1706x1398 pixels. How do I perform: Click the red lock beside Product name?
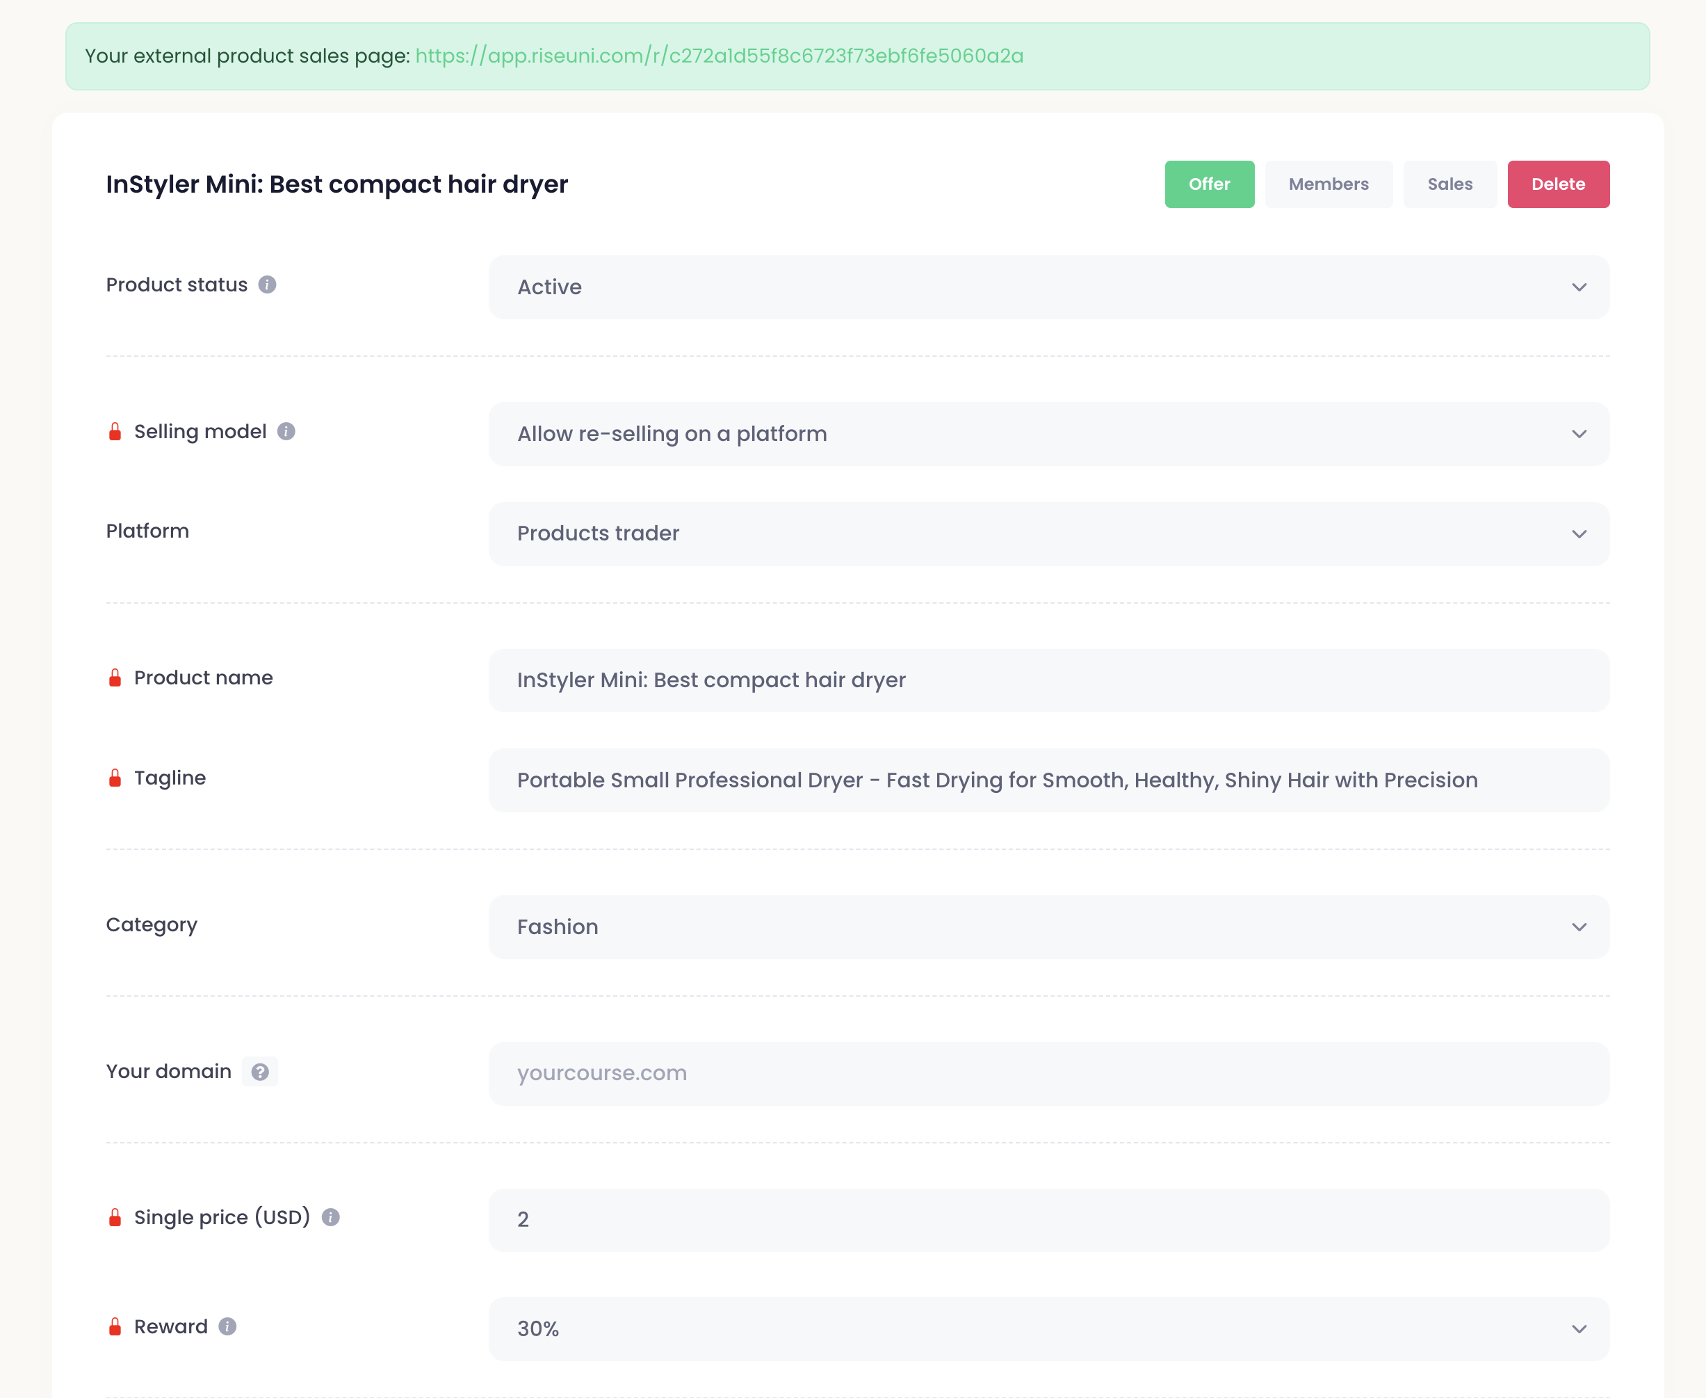pos(115,678)
